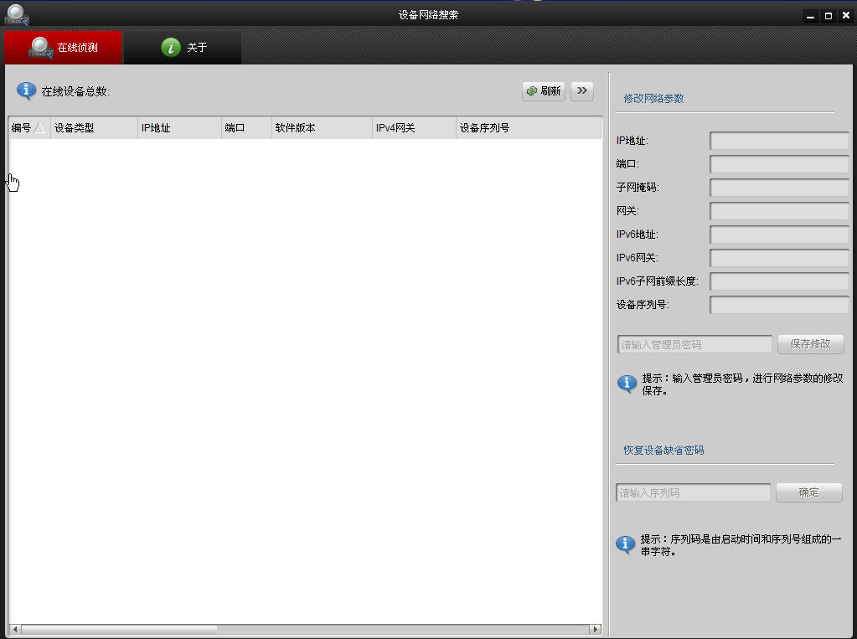Switch to the 关于 About tab

pyautogui.click(x=183, y=47)
